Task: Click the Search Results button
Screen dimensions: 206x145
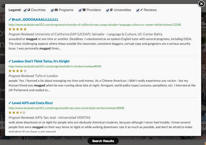Action: click(103, 141)
